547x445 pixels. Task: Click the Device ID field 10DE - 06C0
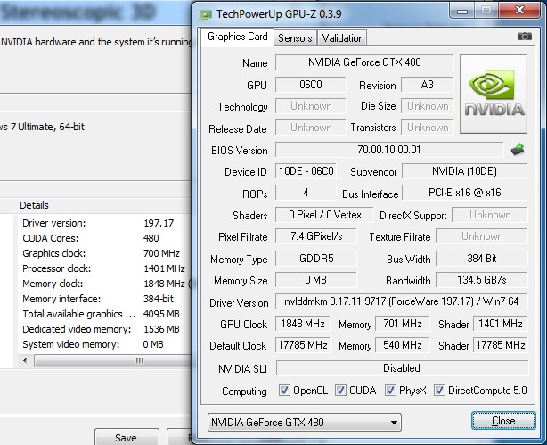click(306, 171)
